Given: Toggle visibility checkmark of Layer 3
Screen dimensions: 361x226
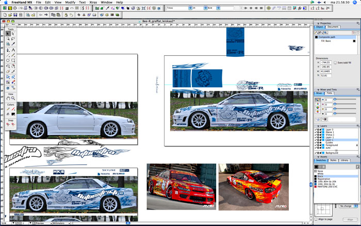Looking at the screenshot, I should [316, 130].
